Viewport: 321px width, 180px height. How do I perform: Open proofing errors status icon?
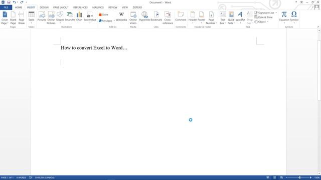[31, 178]
